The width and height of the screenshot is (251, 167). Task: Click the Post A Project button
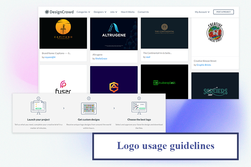(x=224, y=12)
